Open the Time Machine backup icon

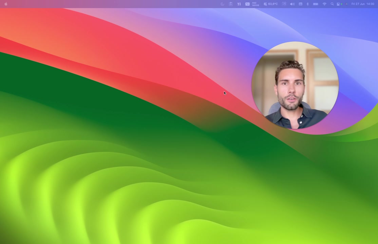click(231, 4)
